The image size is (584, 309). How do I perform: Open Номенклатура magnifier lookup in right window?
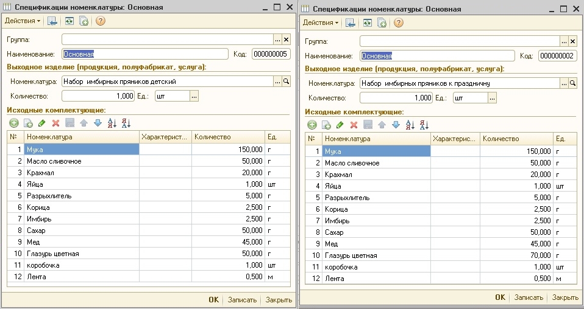[x=573, y=83]
